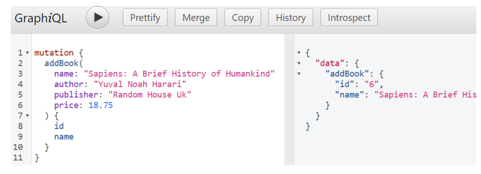The width and height of the screenshot is (481, 174).
Task: Click the "Random House Uk" string value
Action: coord(150,95)
